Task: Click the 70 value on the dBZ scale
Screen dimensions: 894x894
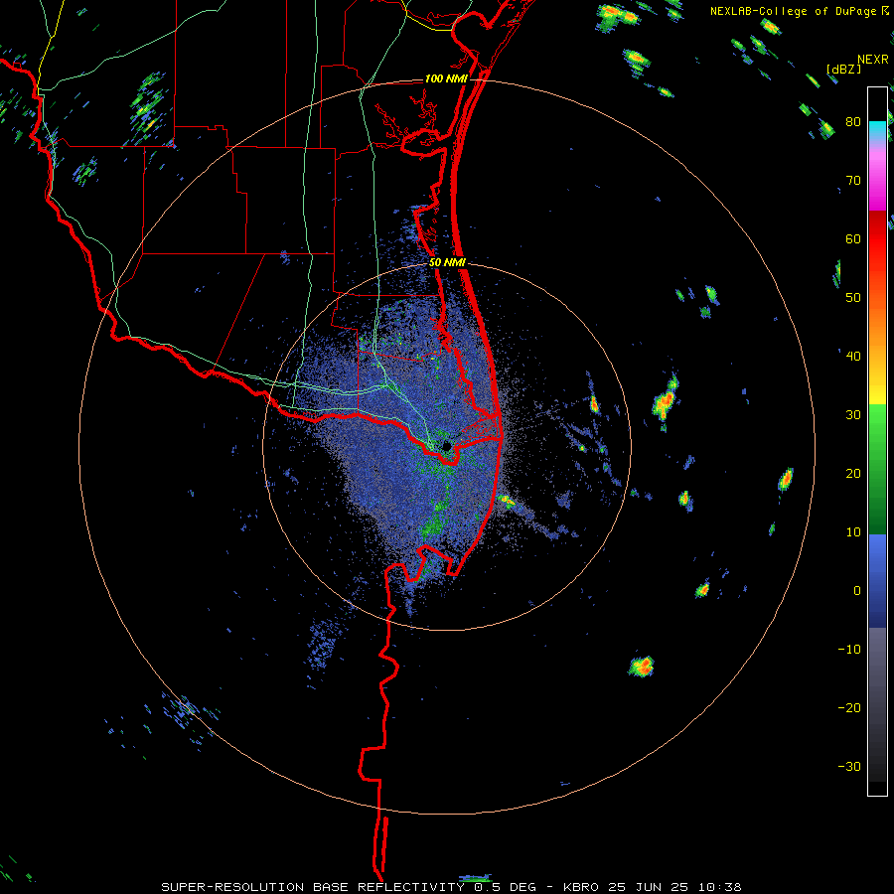Action: coord(853,181)
